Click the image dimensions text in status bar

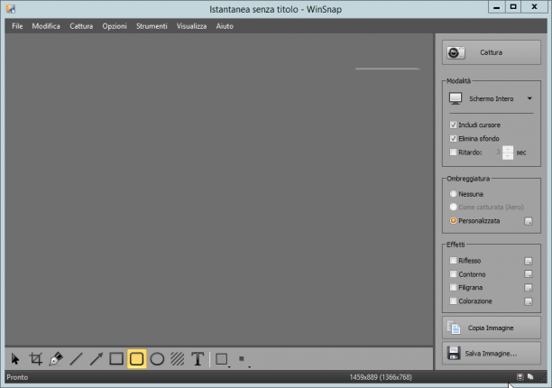(x=381, y=377)
